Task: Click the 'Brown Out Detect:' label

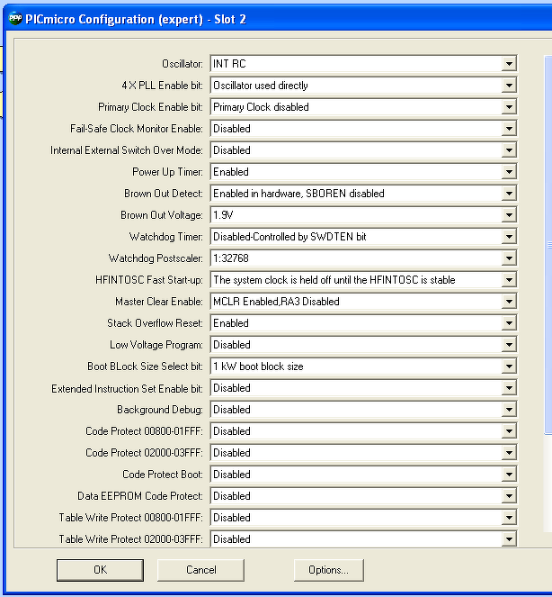Action: [x=164, y=194]
